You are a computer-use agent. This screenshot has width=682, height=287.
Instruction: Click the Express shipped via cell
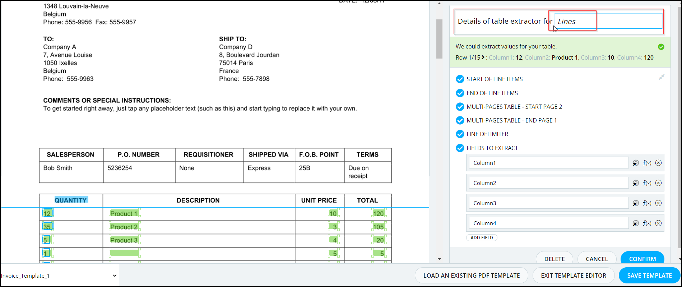click(x=259, y=168)
